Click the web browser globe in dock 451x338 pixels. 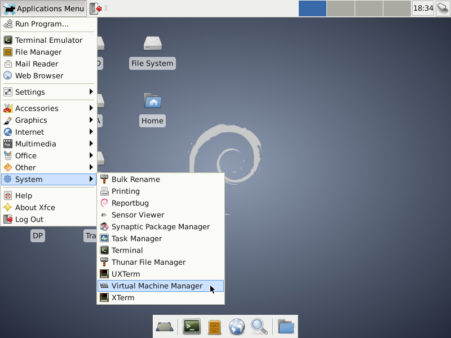coord(237,326)
